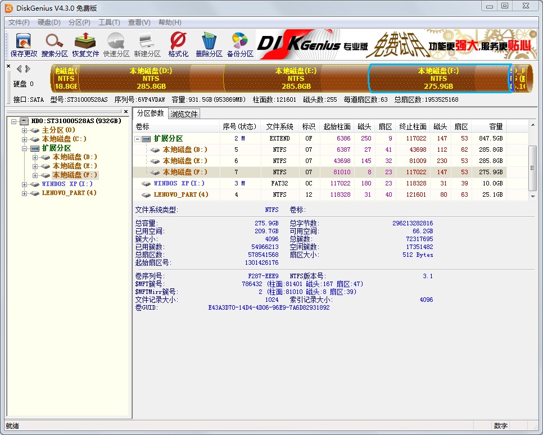The image size is (543, 435).
Task: Click the 扩展分区 icon in left tree
Action: (35, 148)
